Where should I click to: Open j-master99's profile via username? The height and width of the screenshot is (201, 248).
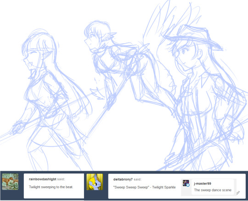[x=203, y=184]
